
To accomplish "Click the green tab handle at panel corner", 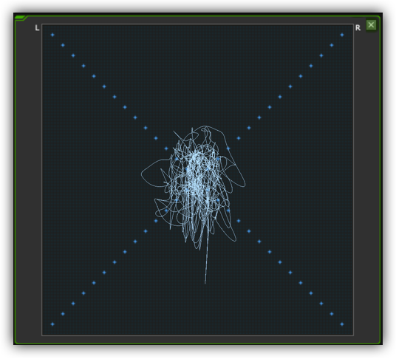I will (20, 18).
